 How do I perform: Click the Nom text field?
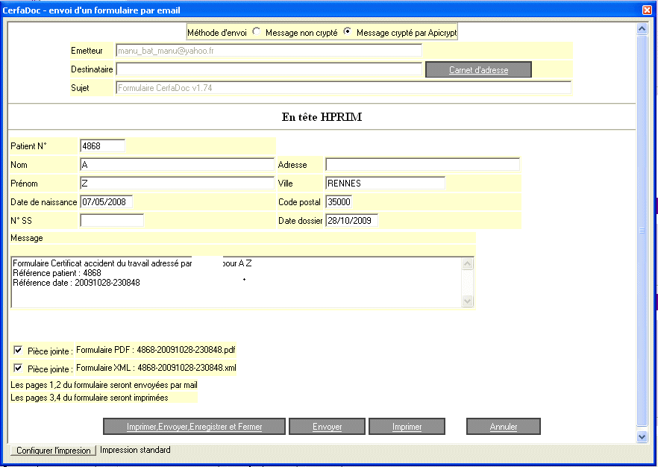[x=177, y=164]
